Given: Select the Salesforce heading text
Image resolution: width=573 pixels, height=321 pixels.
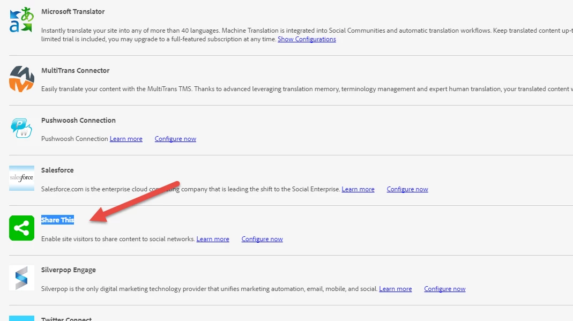Looking at the screenshot, I should point(57,170).
